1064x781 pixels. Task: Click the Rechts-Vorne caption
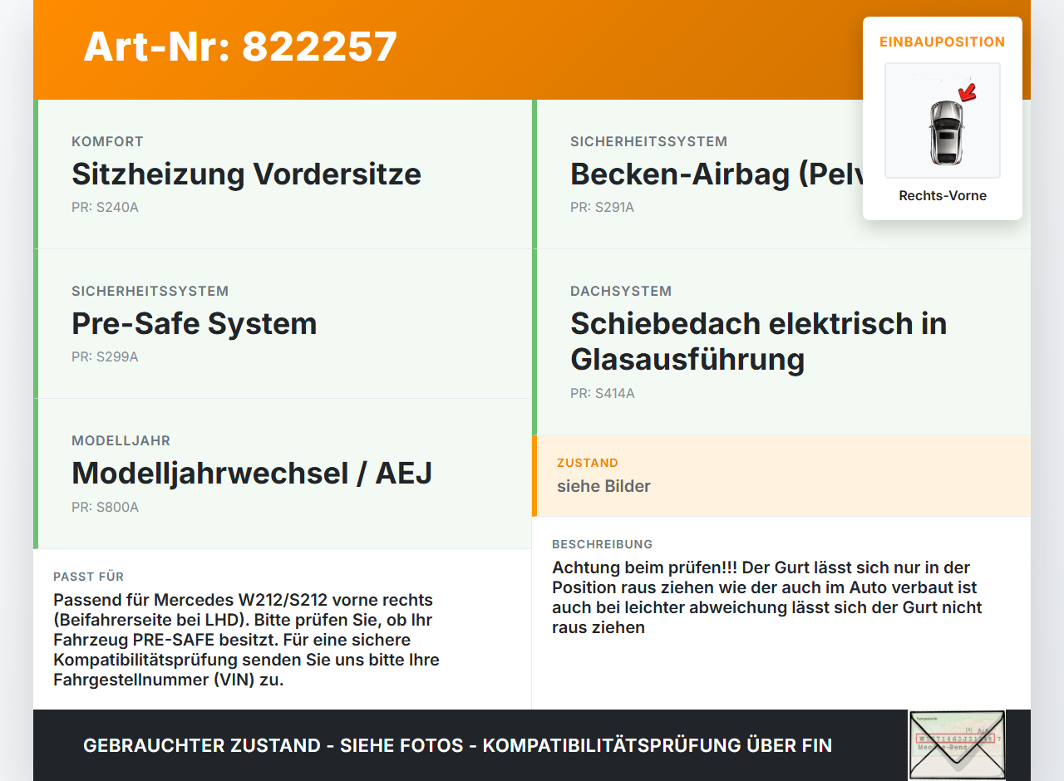click(943, 196)
